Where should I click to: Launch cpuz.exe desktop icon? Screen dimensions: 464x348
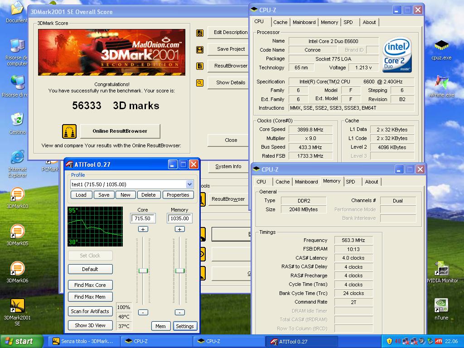(x=441, y=45)
